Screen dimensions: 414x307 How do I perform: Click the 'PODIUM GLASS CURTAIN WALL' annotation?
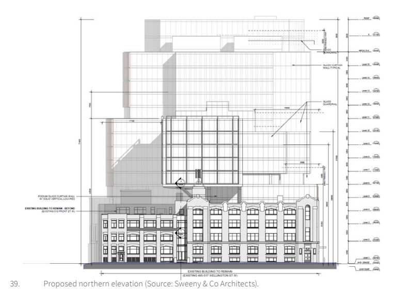56,196
